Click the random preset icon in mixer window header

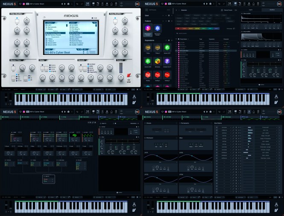(x=68, y=112)
